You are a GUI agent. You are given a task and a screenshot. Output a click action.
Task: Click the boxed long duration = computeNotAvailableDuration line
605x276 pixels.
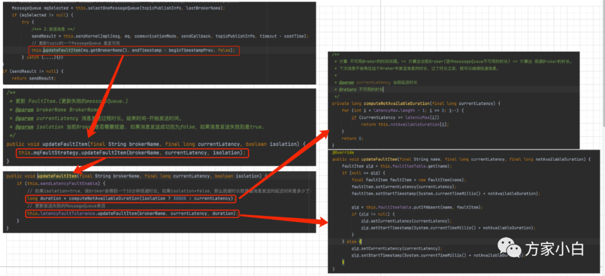click(x=131, y=199)
